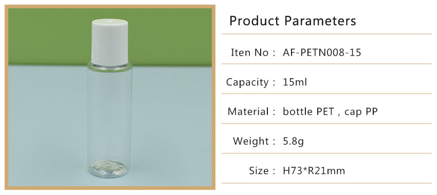Screen dimensions: 437x195
Task: Select bottle PET, cap PP text
Action: click(330, 112)
